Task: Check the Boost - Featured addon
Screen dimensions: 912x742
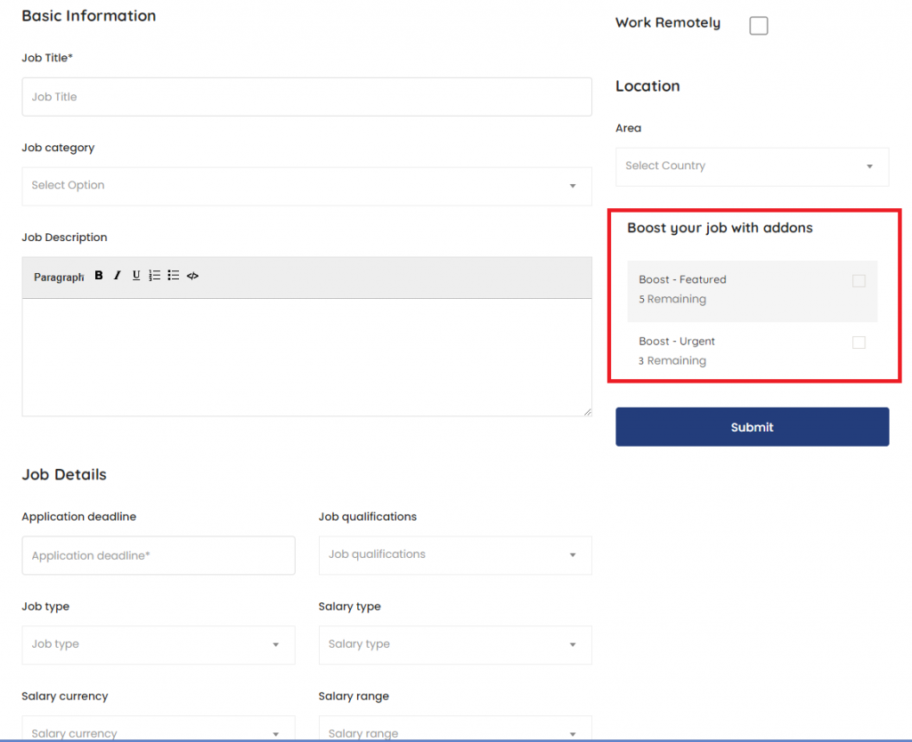Action: pos(859,281)
